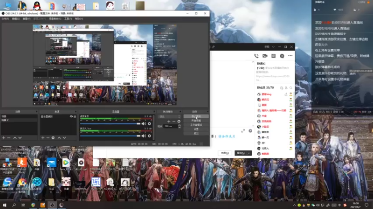This screenshot has height=209, width=373.
Task: Pop out the Scene Transitions dock panel
Action: click(180, 111)
